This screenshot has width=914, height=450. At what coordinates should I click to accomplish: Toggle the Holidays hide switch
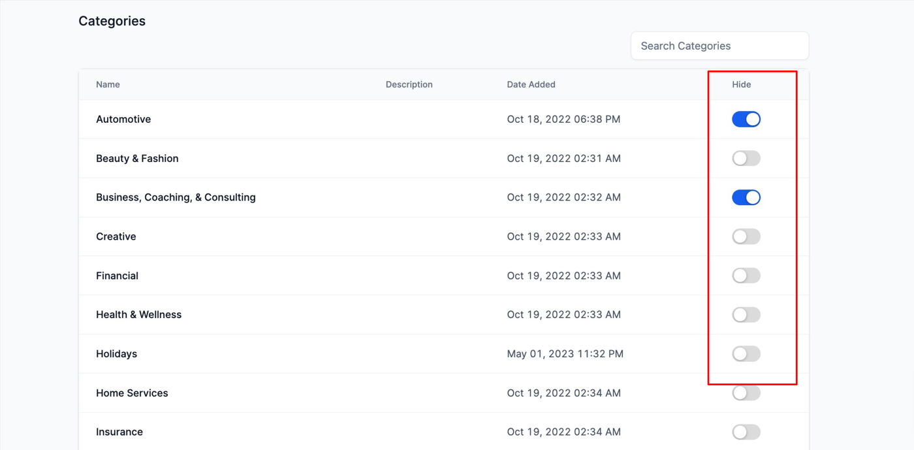[746, 354]
